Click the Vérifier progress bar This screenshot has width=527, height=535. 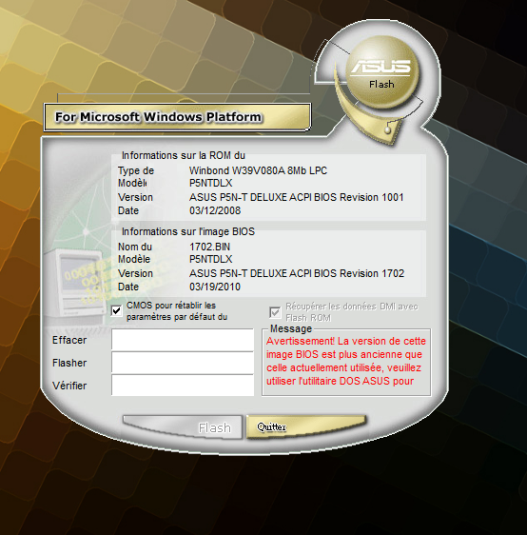(183, 386)
